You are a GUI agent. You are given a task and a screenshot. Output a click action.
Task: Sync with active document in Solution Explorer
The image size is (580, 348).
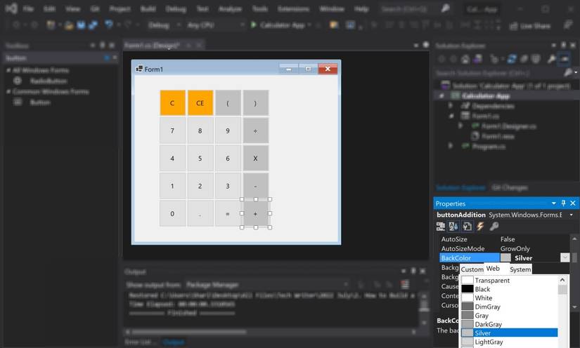click(512, 59)
